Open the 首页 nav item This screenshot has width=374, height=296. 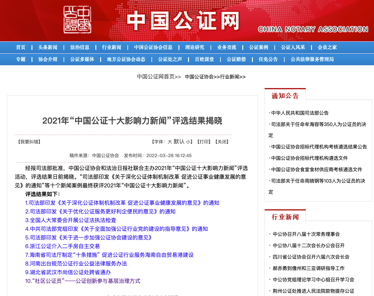21,47
